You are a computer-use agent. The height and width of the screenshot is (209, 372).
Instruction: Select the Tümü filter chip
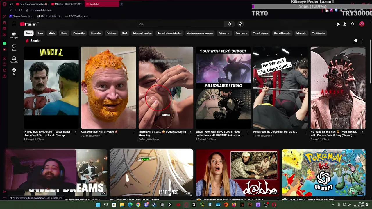(x=29, y=33)
